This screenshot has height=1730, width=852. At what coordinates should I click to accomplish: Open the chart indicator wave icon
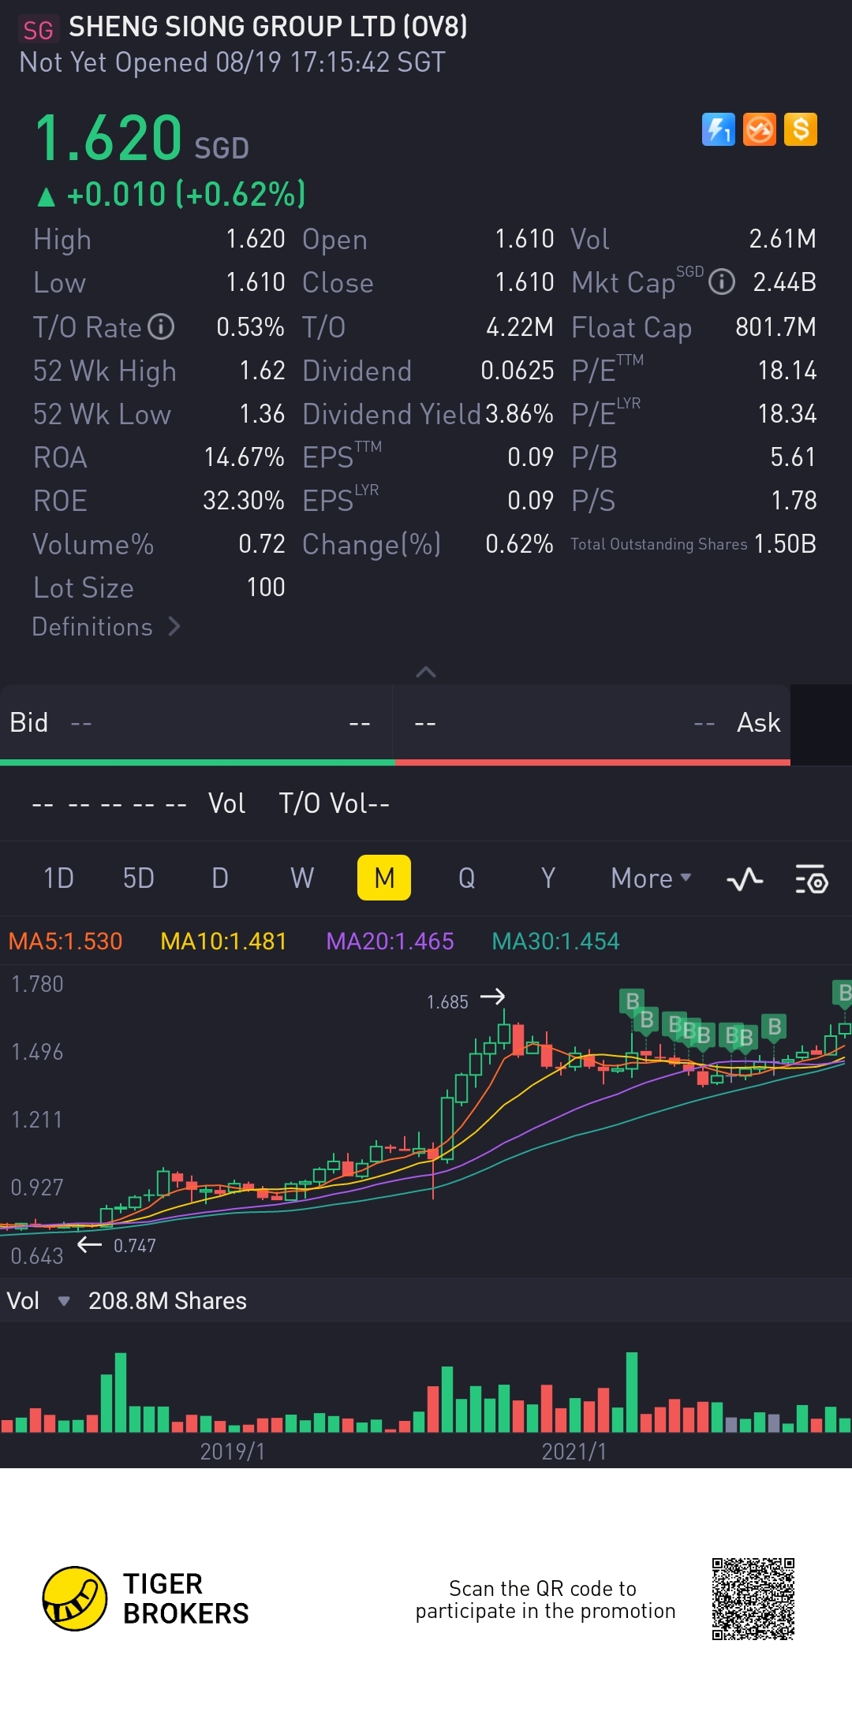point(745,878)
